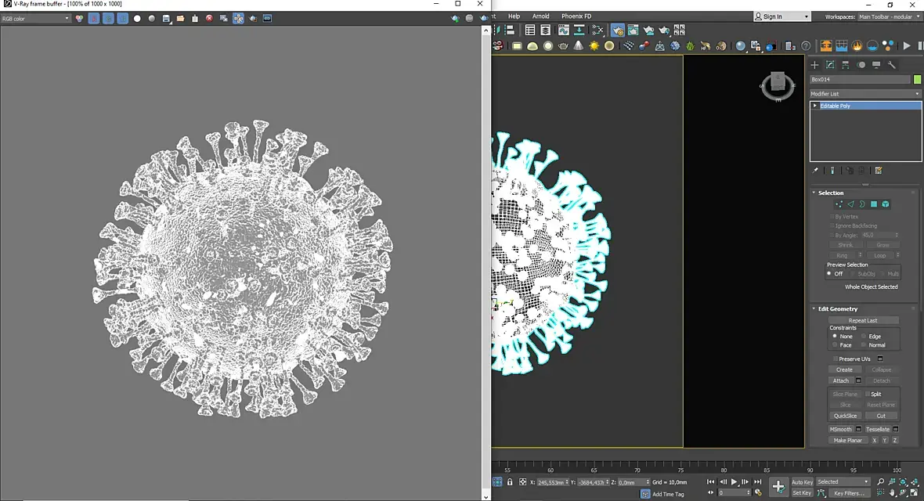The height and width of the screenshot is (501, 924).
Task: Click the green object color swatch
Action: pos(917,79)
